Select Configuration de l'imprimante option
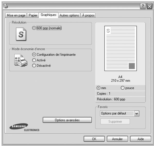This screenshot has width=154, height=146. pos(34,55)
